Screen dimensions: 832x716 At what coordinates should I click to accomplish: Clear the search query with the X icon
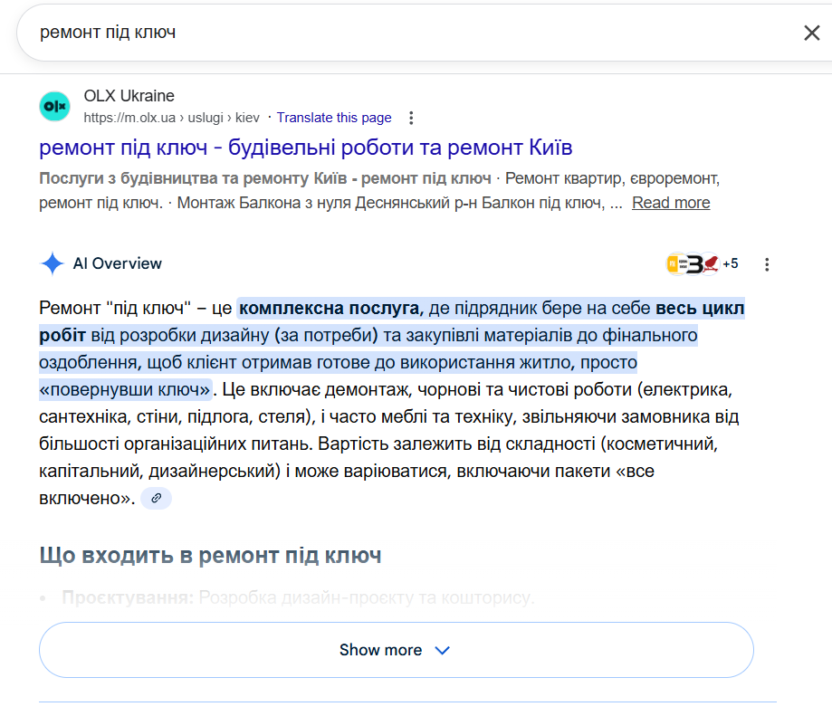coord(812,32)
